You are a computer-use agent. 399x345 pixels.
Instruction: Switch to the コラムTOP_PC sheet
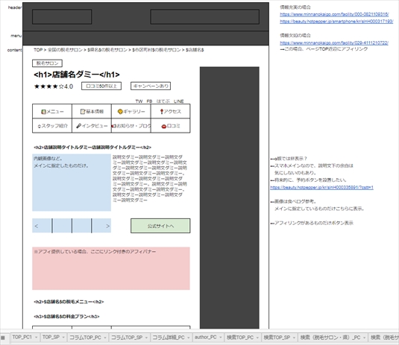pos(85,338)
